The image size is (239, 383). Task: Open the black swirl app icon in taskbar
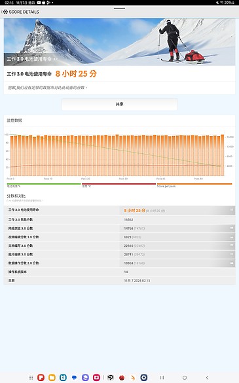tap(111, 377)
